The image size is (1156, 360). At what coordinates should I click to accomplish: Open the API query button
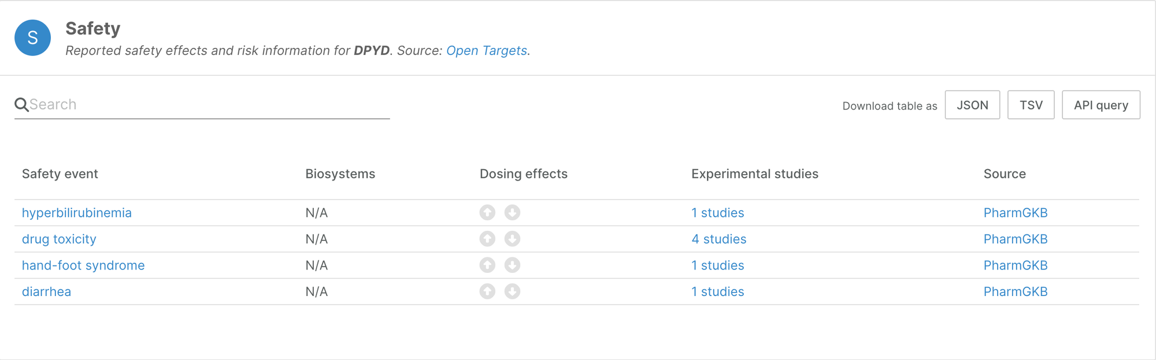click(1101, 105)
